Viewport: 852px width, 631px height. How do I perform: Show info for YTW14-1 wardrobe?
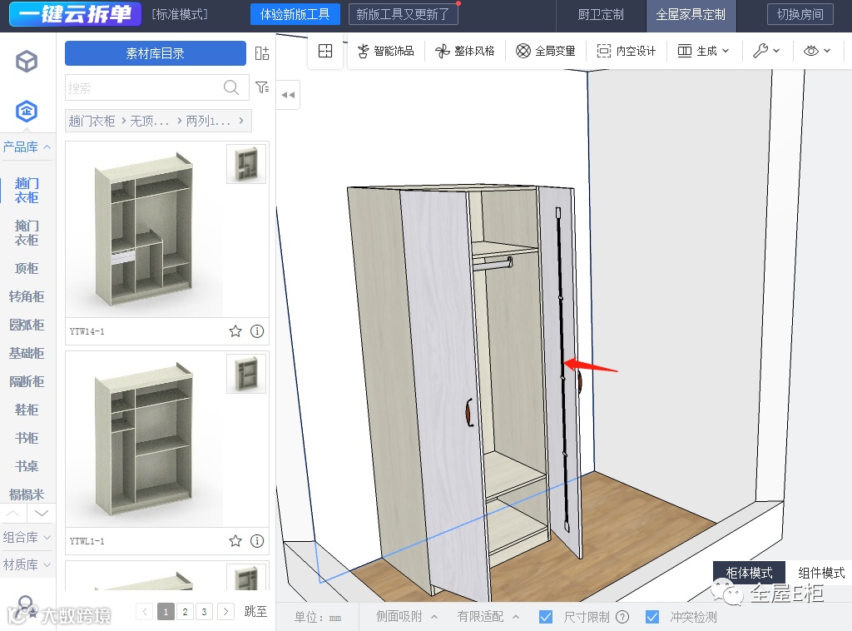(257, 331)
